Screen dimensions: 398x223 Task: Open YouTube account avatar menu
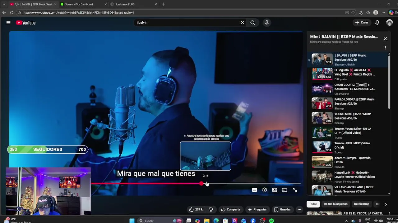point(390,23)
